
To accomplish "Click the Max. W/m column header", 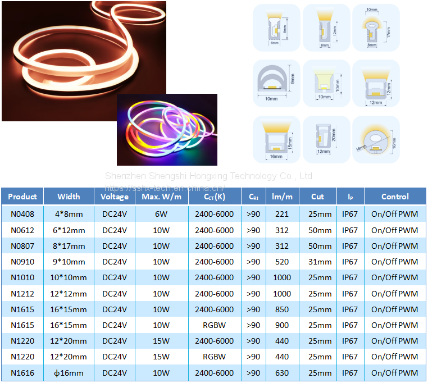I will tap(161, 197).
